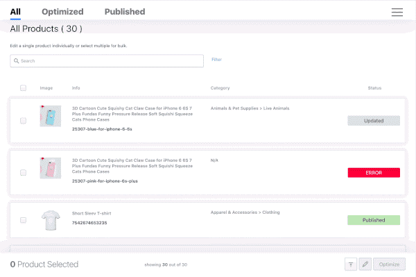Check the pink iPhone case product checkbox
416x277 pixels.
click(x=23, y=173)
